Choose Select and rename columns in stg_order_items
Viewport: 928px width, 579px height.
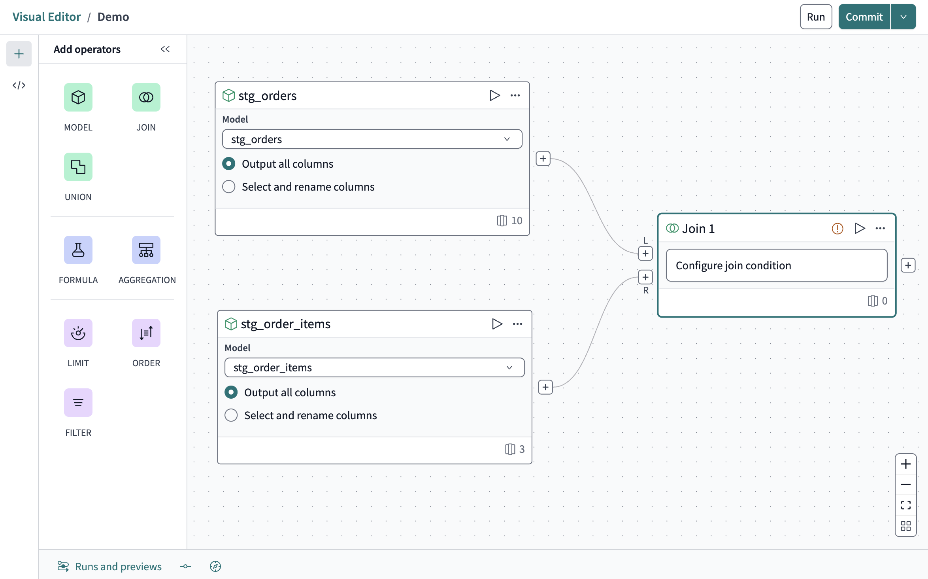[x=231, y=415]
